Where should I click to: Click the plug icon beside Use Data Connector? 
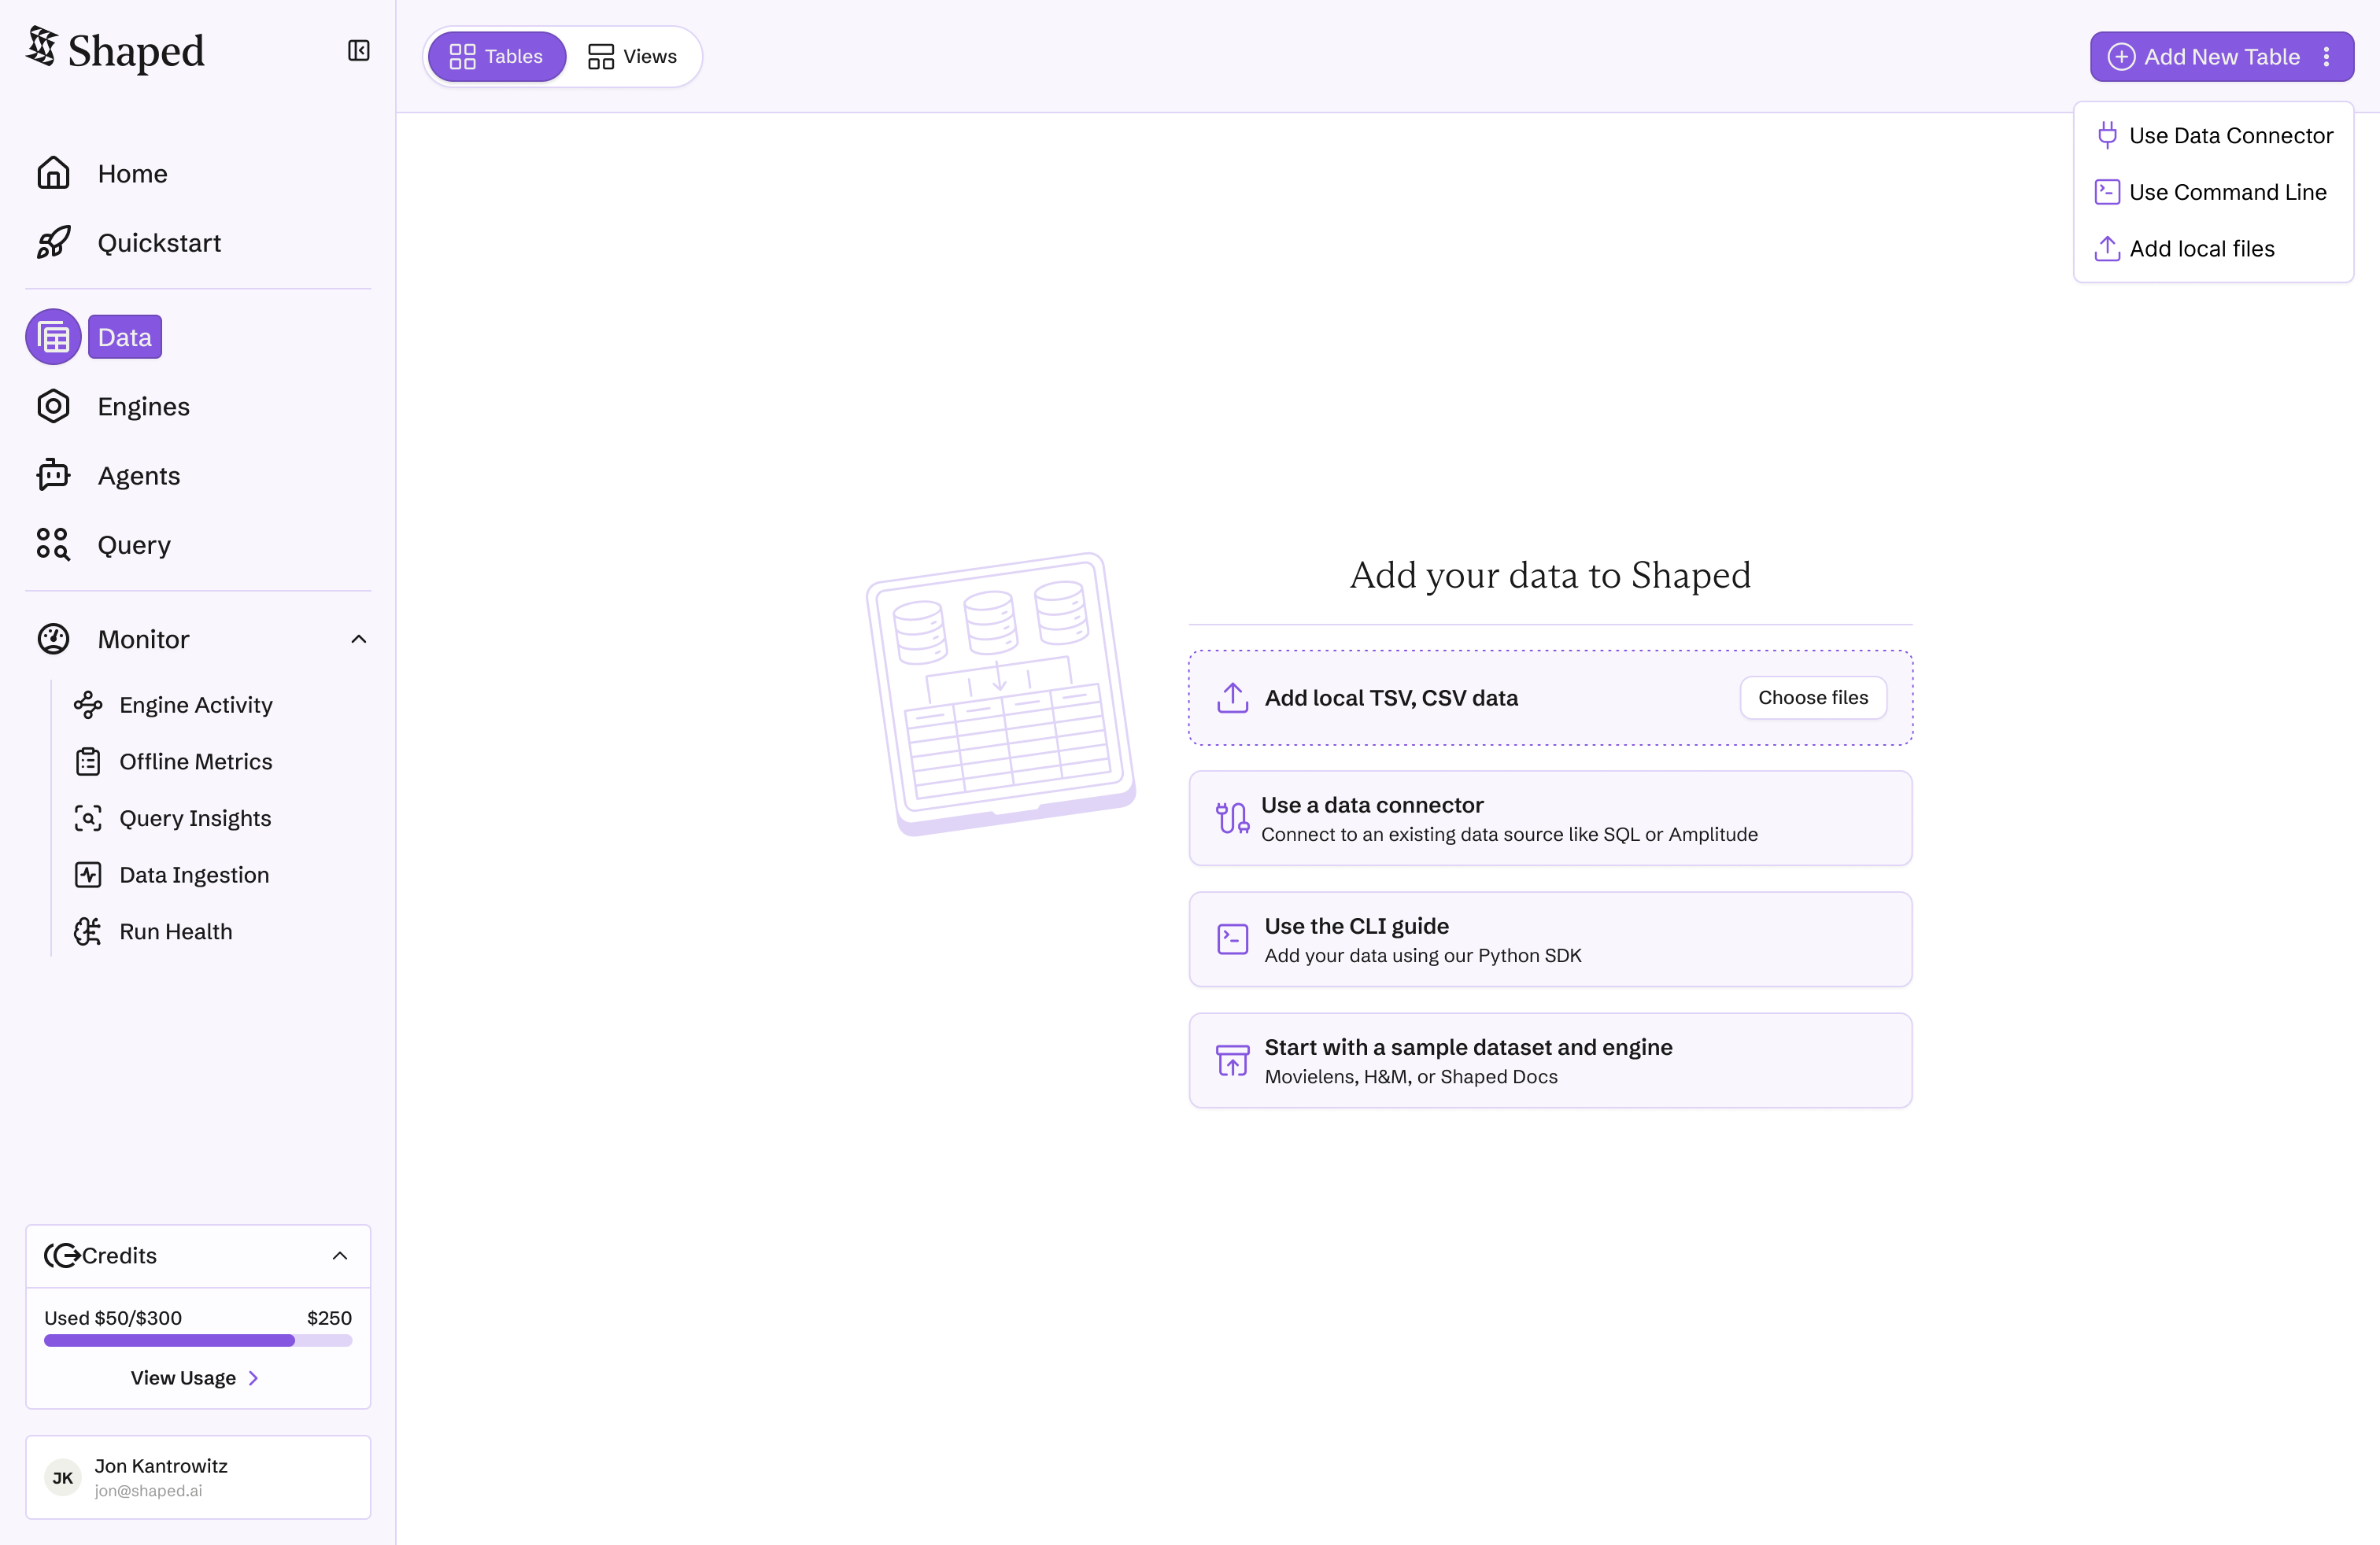pyautogui.click(x=2107, y=135)
